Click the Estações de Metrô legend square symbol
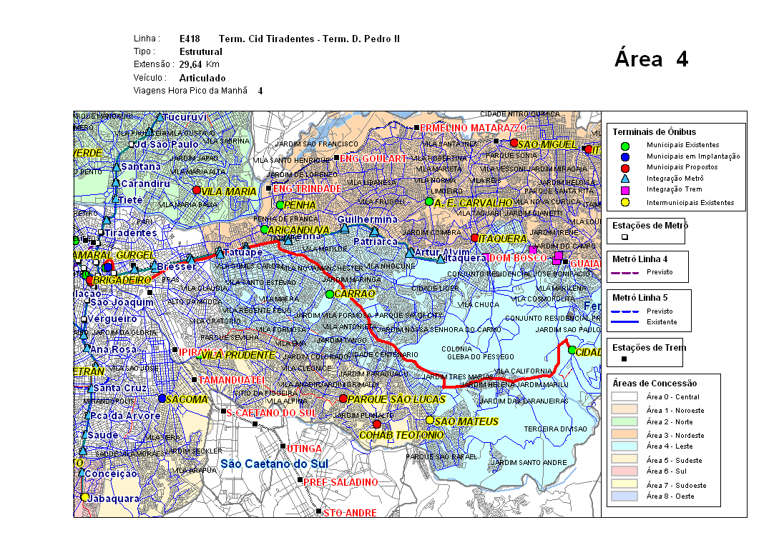 (x=624, y=237)
